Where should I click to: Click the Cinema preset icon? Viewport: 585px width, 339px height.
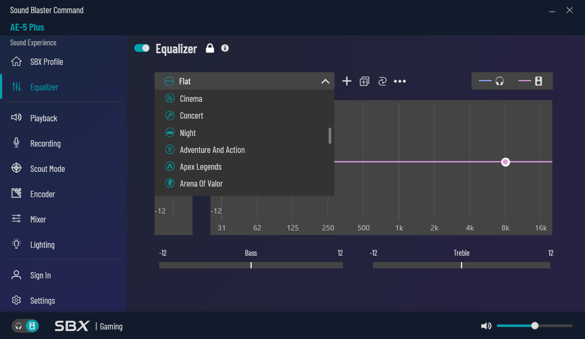coord(170,99)
